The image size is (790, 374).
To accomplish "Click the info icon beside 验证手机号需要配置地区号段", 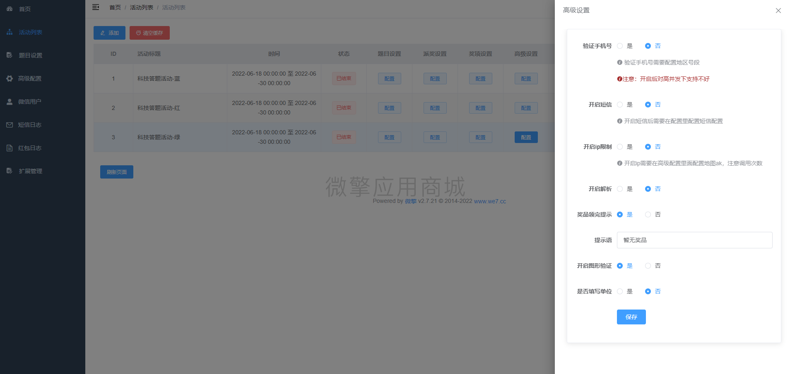I will pos(620,62).
